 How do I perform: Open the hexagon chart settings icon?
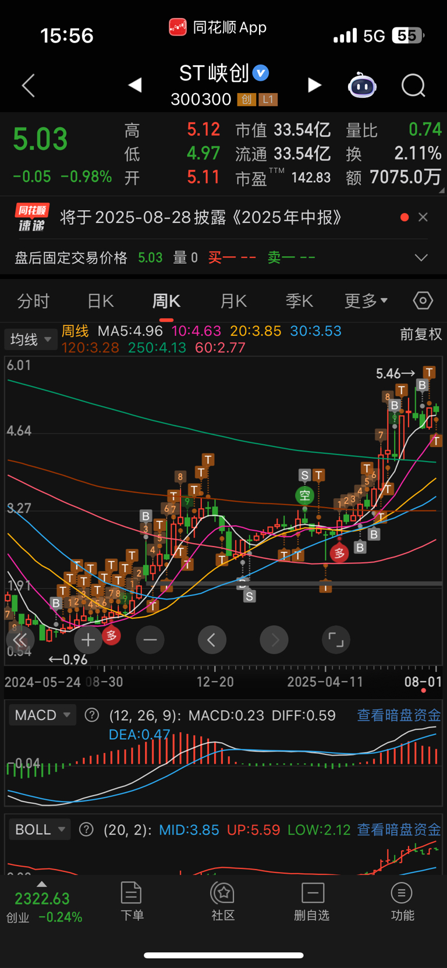[x=423, y=301]
